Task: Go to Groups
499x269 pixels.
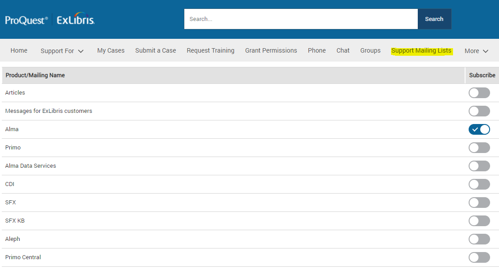Action: [370, 50]
